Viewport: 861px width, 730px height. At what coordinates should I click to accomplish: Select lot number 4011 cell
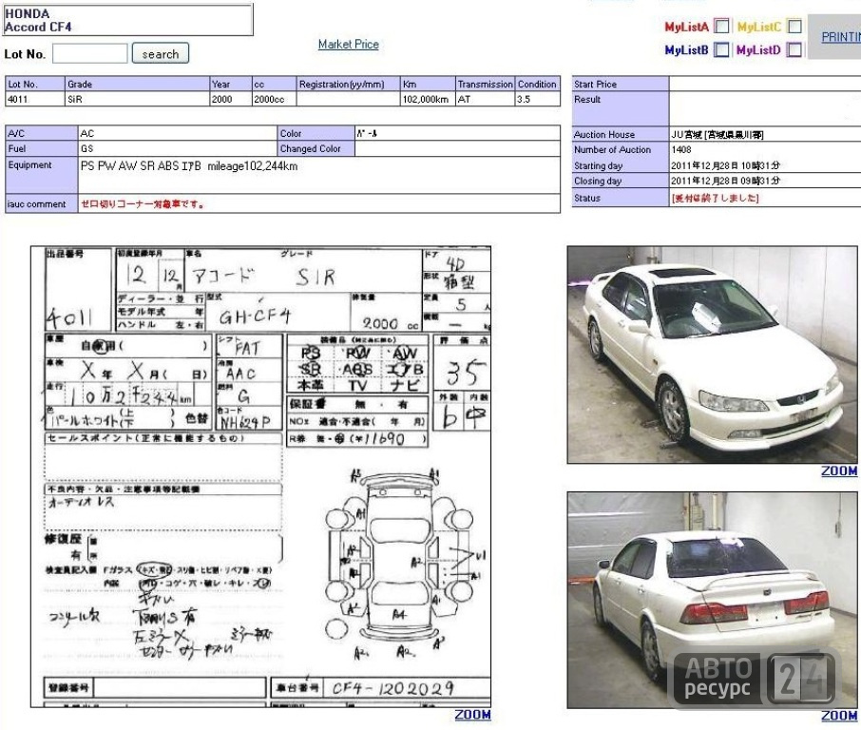tap(35, 100)
